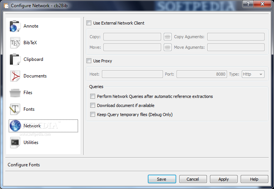
Task: Open Annote settings via its globe clipboard icon
Action: (x=15, y=26)
